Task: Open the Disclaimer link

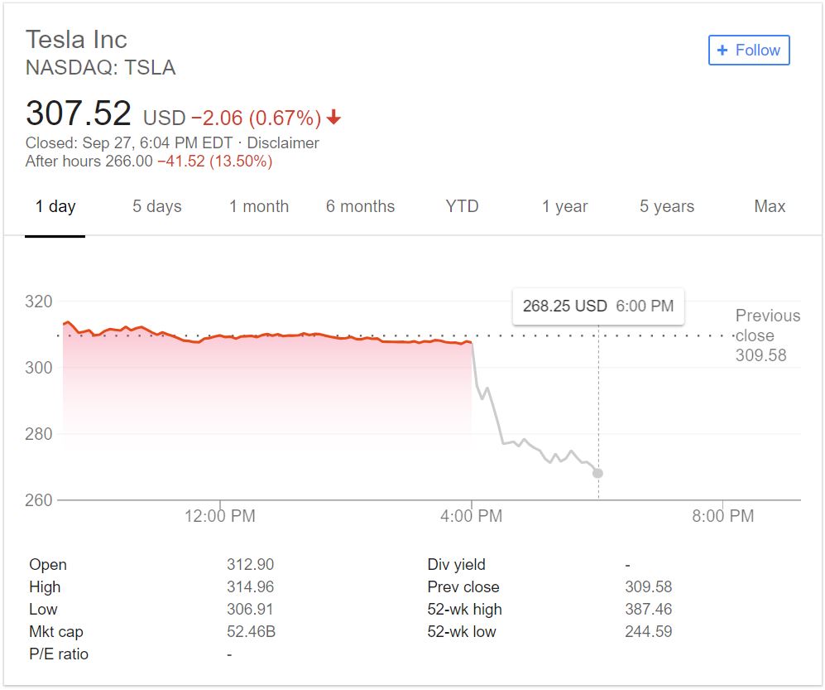Action: click(x=283, y=142)
